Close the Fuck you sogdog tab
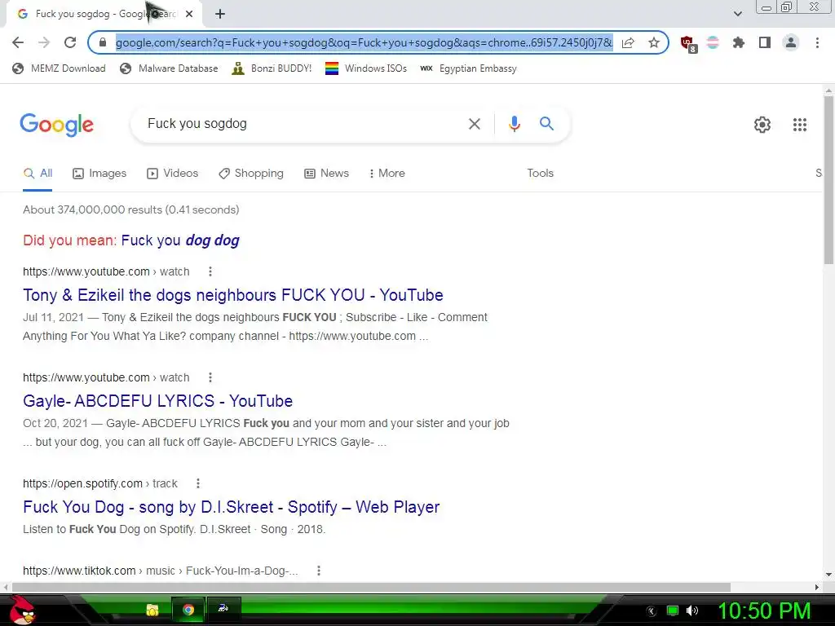Screen dimensions: 835x626 pyautogui.click(x=189, y=15)
